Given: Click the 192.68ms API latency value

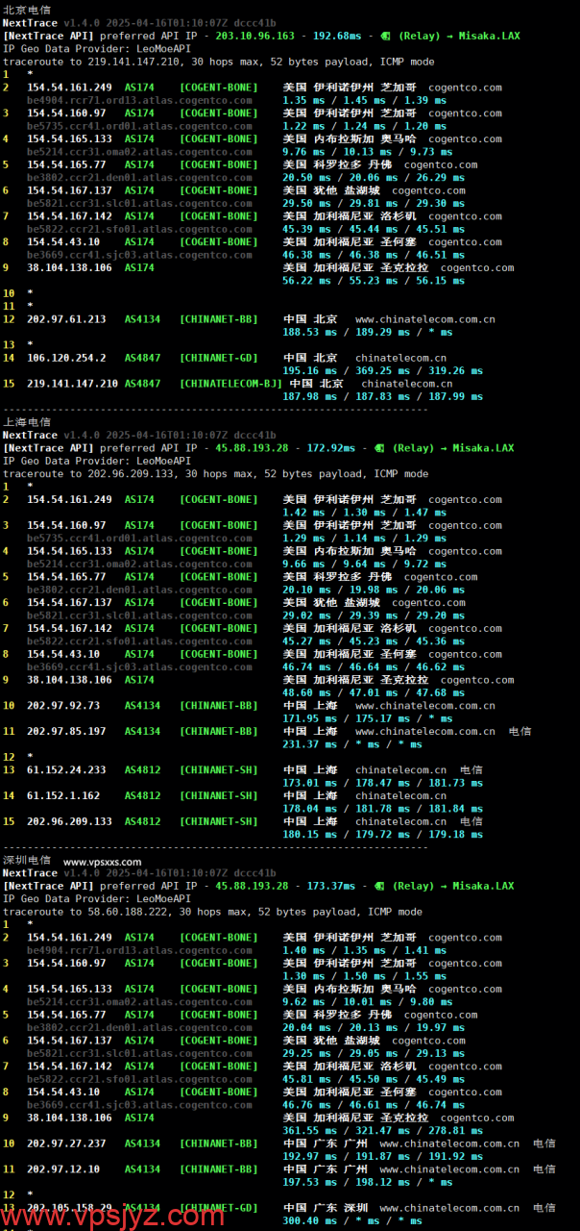Looking at the screenshot, I should [x=337, y=36].
